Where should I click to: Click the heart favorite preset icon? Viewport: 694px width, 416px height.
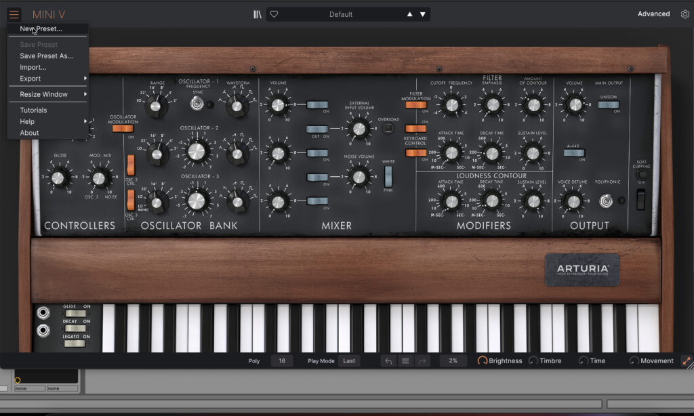(x=274, y=14)
